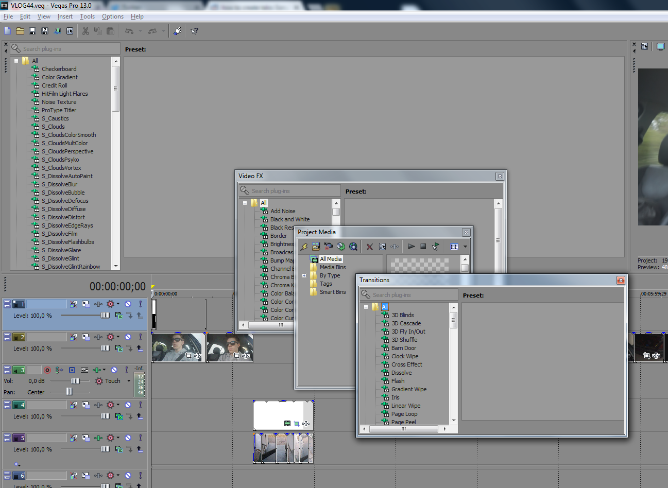
Task: Mute video track 1
Action: coord(128,304)
